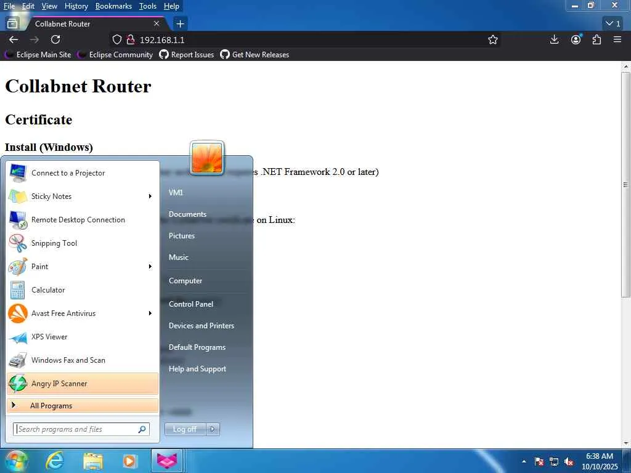Click the user account picture with flower
Image resolution: width=631 pixels, height=473 pixels.
pos(207,158)
